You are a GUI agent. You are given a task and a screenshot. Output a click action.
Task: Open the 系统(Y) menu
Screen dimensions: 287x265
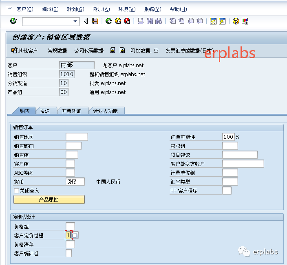152,9
